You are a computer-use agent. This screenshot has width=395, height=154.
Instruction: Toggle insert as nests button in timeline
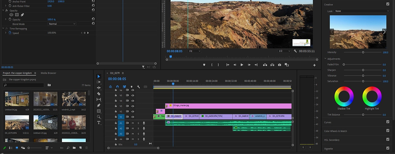point(110,87)
